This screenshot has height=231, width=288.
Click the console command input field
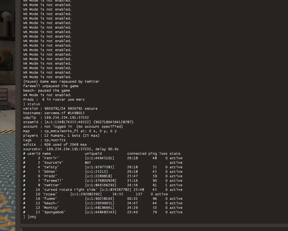[154, 229]
